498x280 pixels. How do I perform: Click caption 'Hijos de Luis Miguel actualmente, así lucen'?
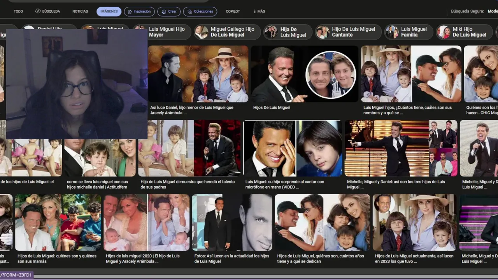414,259
